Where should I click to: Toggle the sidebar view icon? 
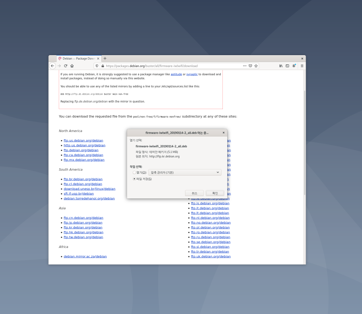click(x=288, y=66)
